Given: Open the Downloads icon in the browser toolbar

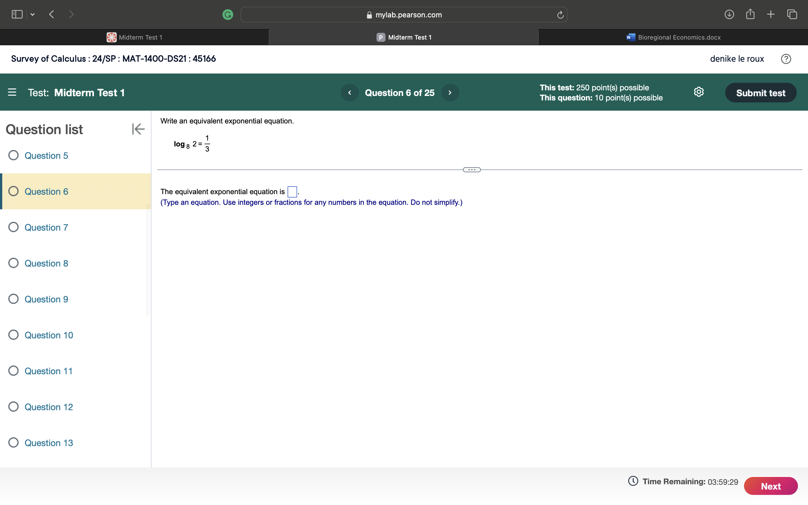Looking at the screenshot, I should tap(729, 14).
